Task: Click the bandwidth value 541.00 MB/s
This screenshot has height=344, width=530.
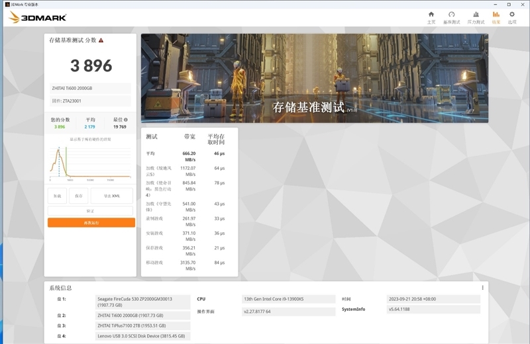Action: click(x=189, y=206)
